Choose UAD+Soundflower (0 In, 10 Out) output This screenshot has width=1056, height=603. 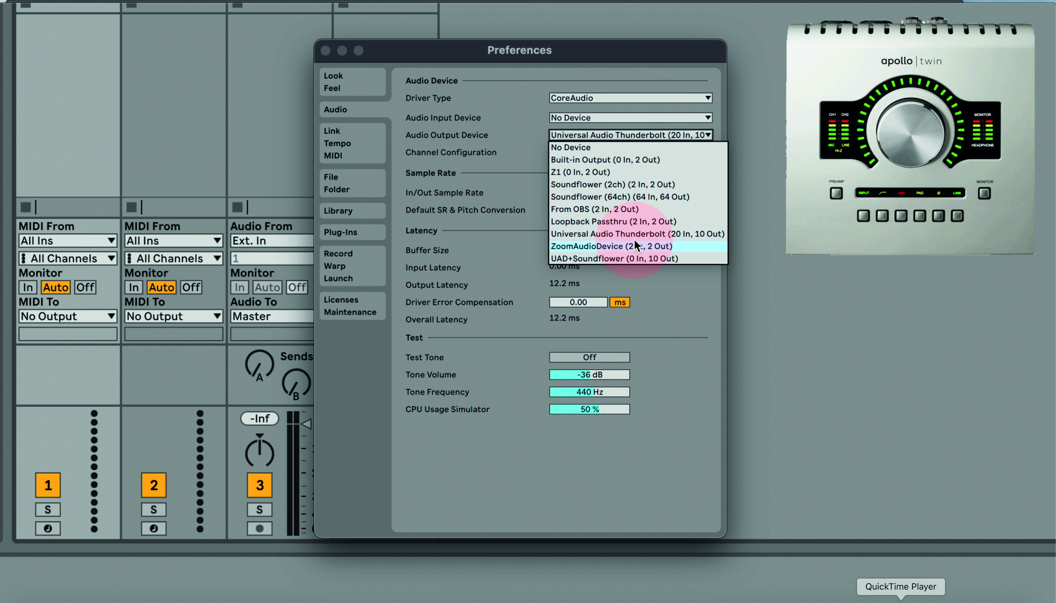[x=638, y=259]
